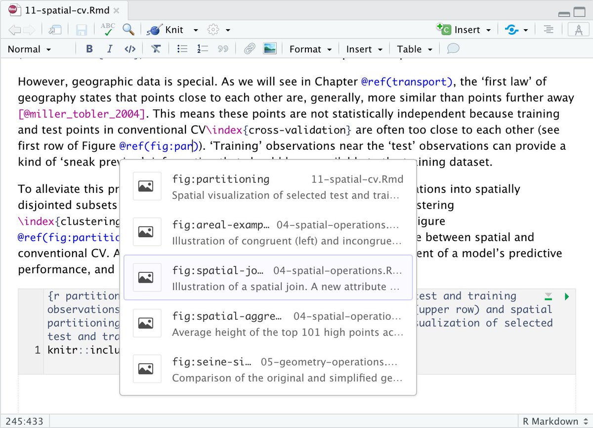Screen dimensions: 593x428
Task: Choose fig:spatial-join completion item
Action: (268, 278)
